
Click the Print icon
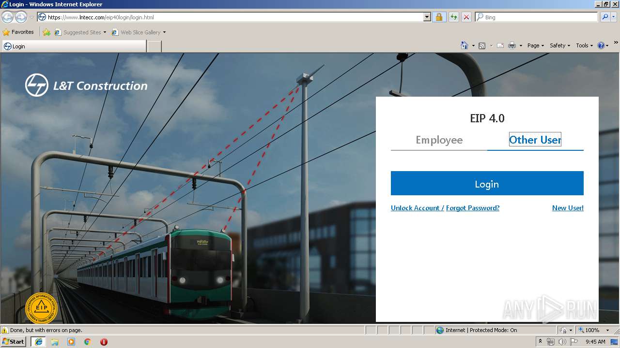(512, 45)
